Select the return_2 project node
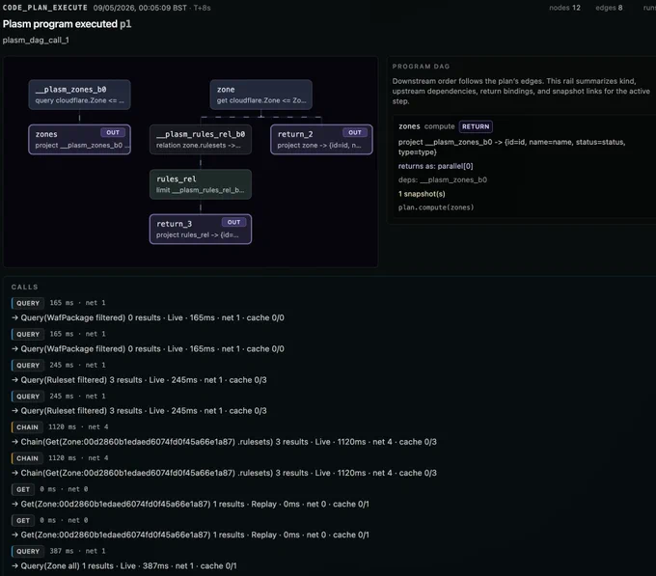Viewport: 656px width, 576px height. [321, 139]
